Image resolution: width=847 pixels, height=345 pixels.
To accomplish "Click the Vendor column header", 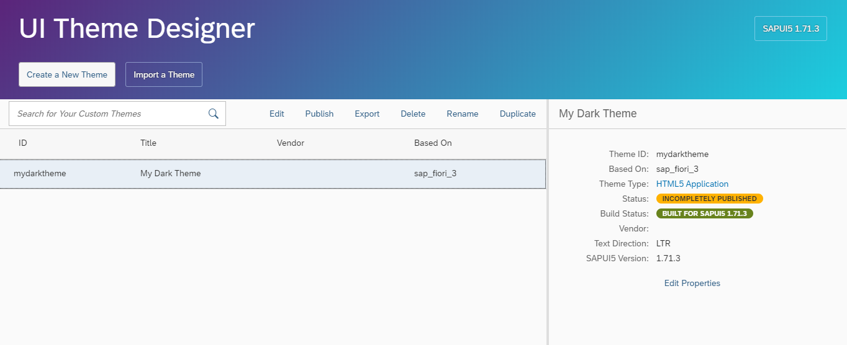I will [290, 143].
